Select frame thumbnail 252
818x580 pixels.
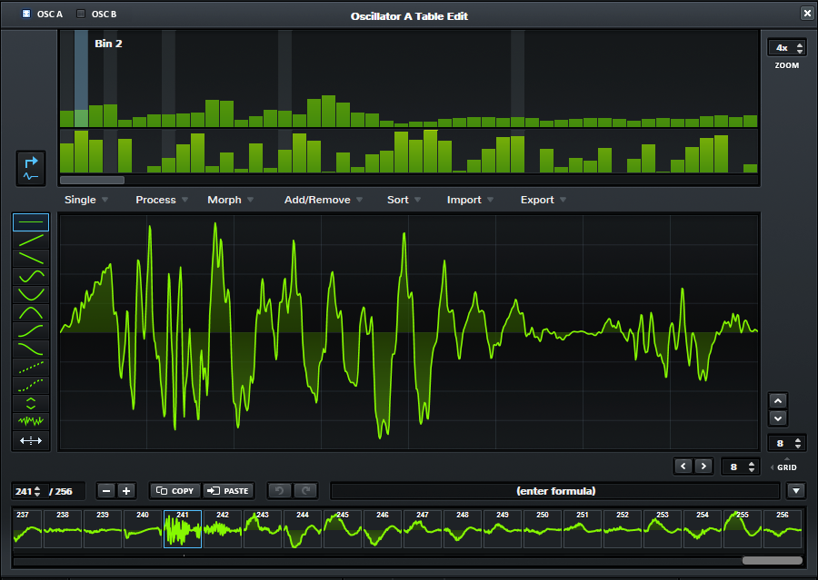point(623,528)
